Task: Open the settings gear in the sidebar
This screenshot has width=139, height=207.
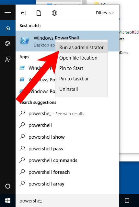Action: (x=8, y=44)
